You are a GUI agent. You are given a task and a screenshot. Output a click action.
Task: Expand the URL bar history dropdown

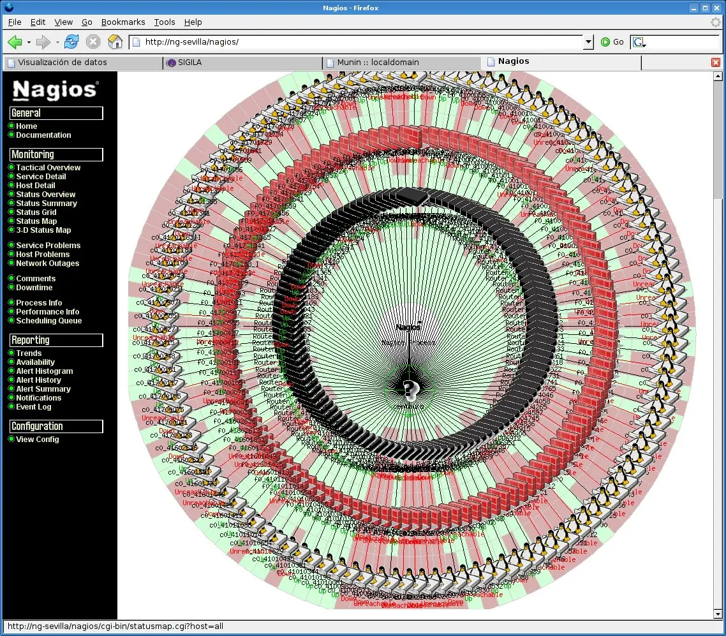588,42
